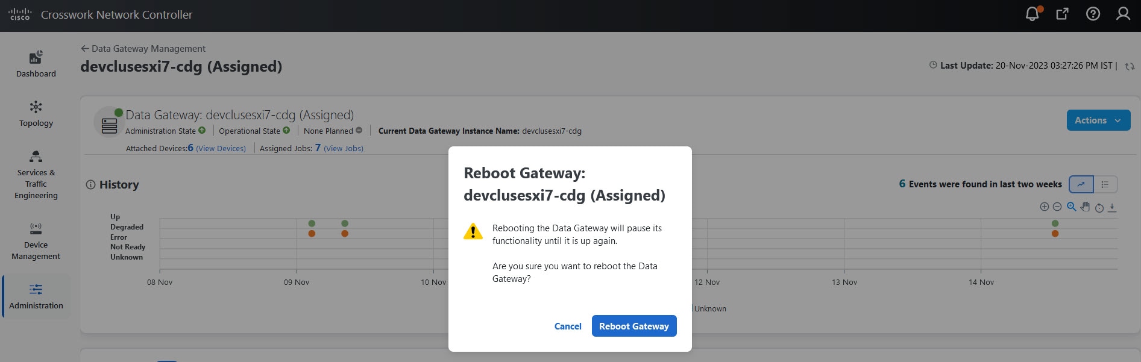Click the warning triangle in dialog

[x=473, y=231]
